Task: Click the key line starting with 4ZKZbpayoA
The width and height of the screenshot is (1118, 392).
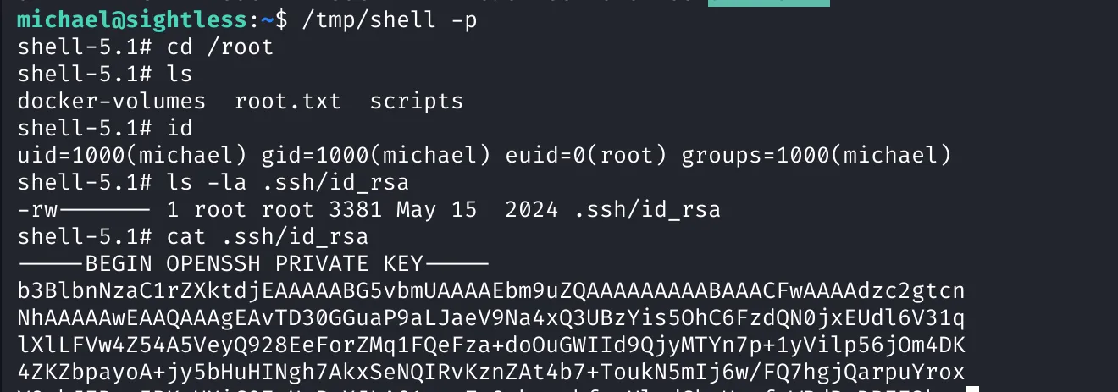Action: tap(491, 372)
